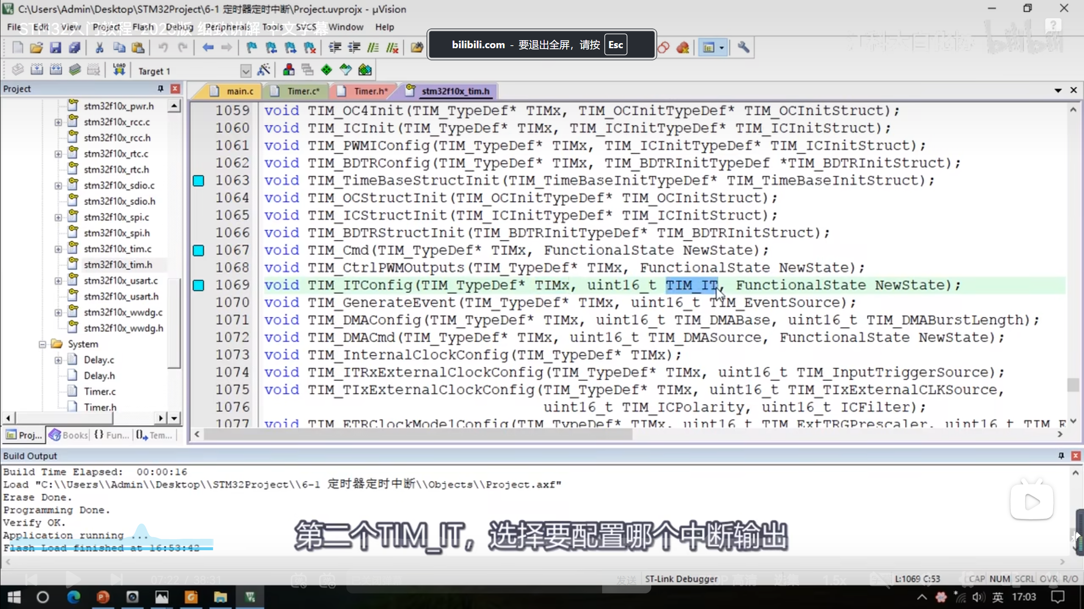Click the Download to flash LOAD icon
The height and width of the screenshot is (609, 1084).
tap(119, 70)
